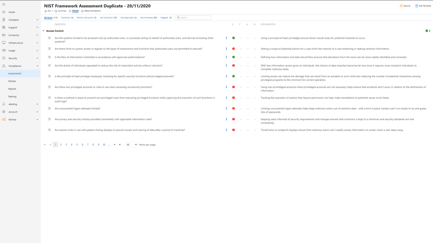Click the University graduation cap icon

[4, 35]
